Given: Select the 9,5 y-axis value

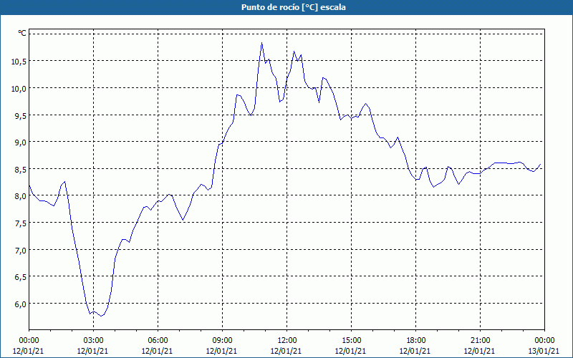Looking at the screenshot, I should point(21,115).
